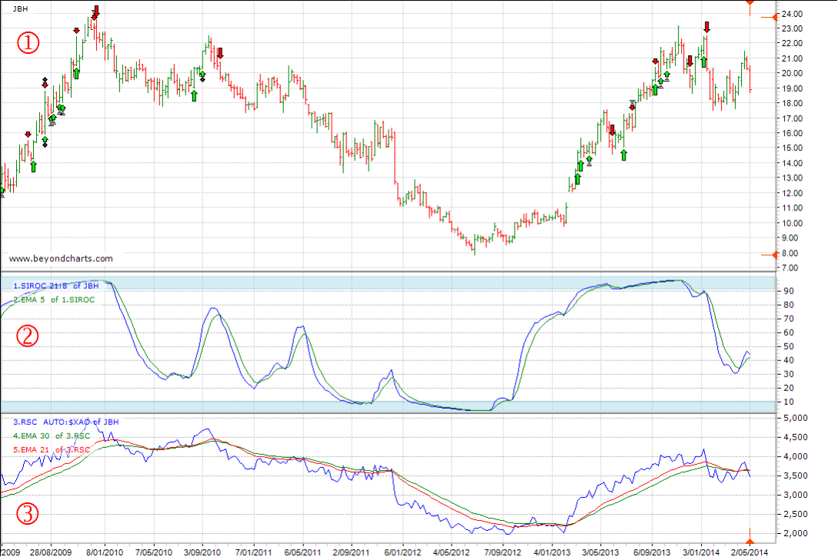Click the 50 level on SIROC axis

(789, 346)
